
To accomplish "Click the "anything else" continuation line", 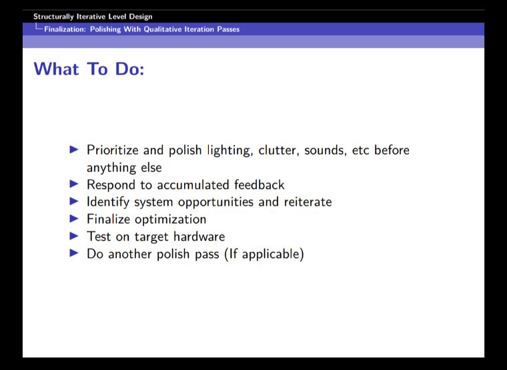I will (124, 168).
